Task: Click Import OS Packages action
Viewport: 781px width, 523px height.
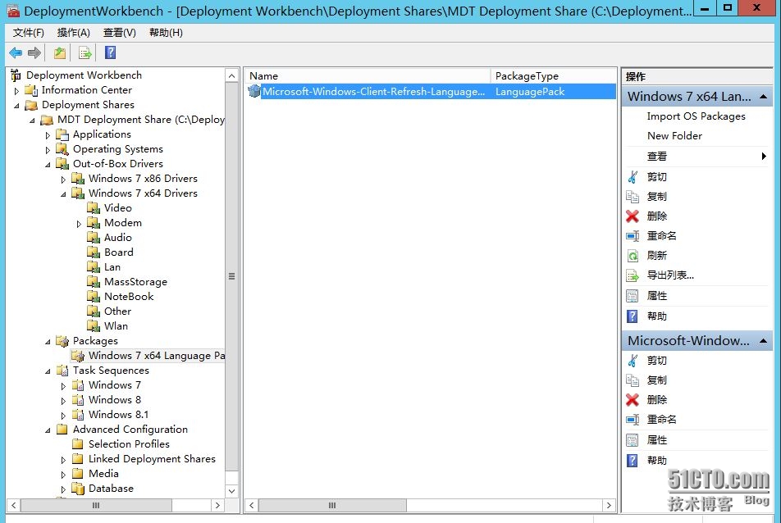Action: (x=696, y=116)
